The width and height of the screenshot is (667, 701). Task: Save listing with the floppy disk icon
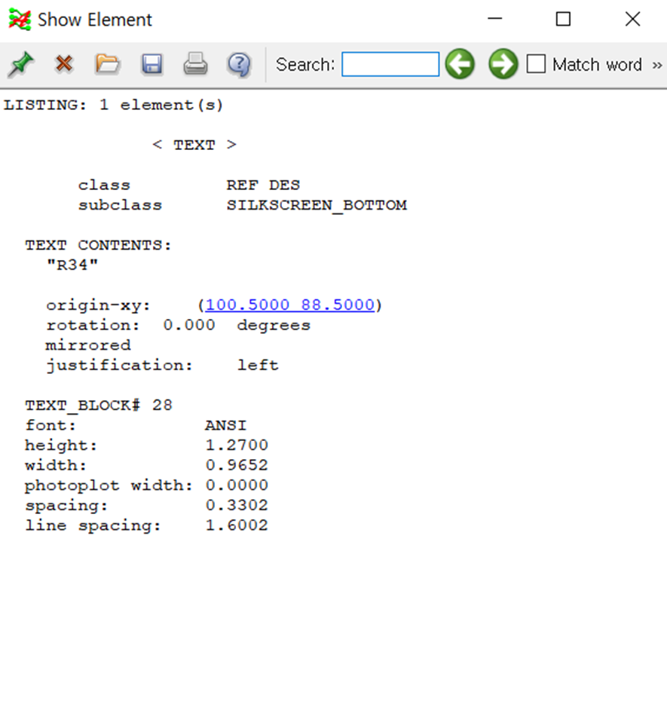click(x=151, y=64)
